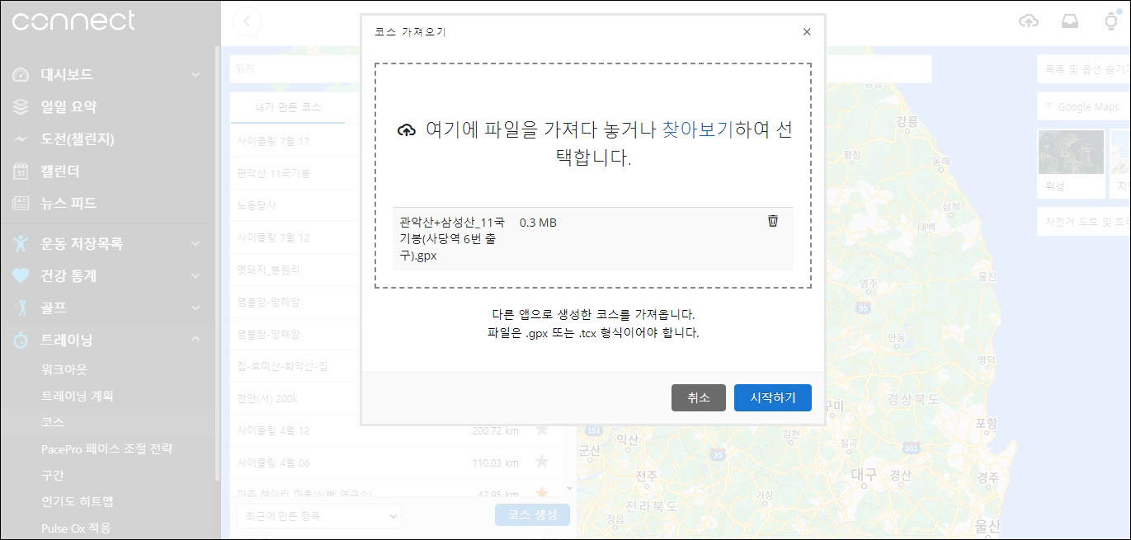Open the 최근에 만든 항목 sort dropdown
This screenshot has height=540, width=1131.
318,516
